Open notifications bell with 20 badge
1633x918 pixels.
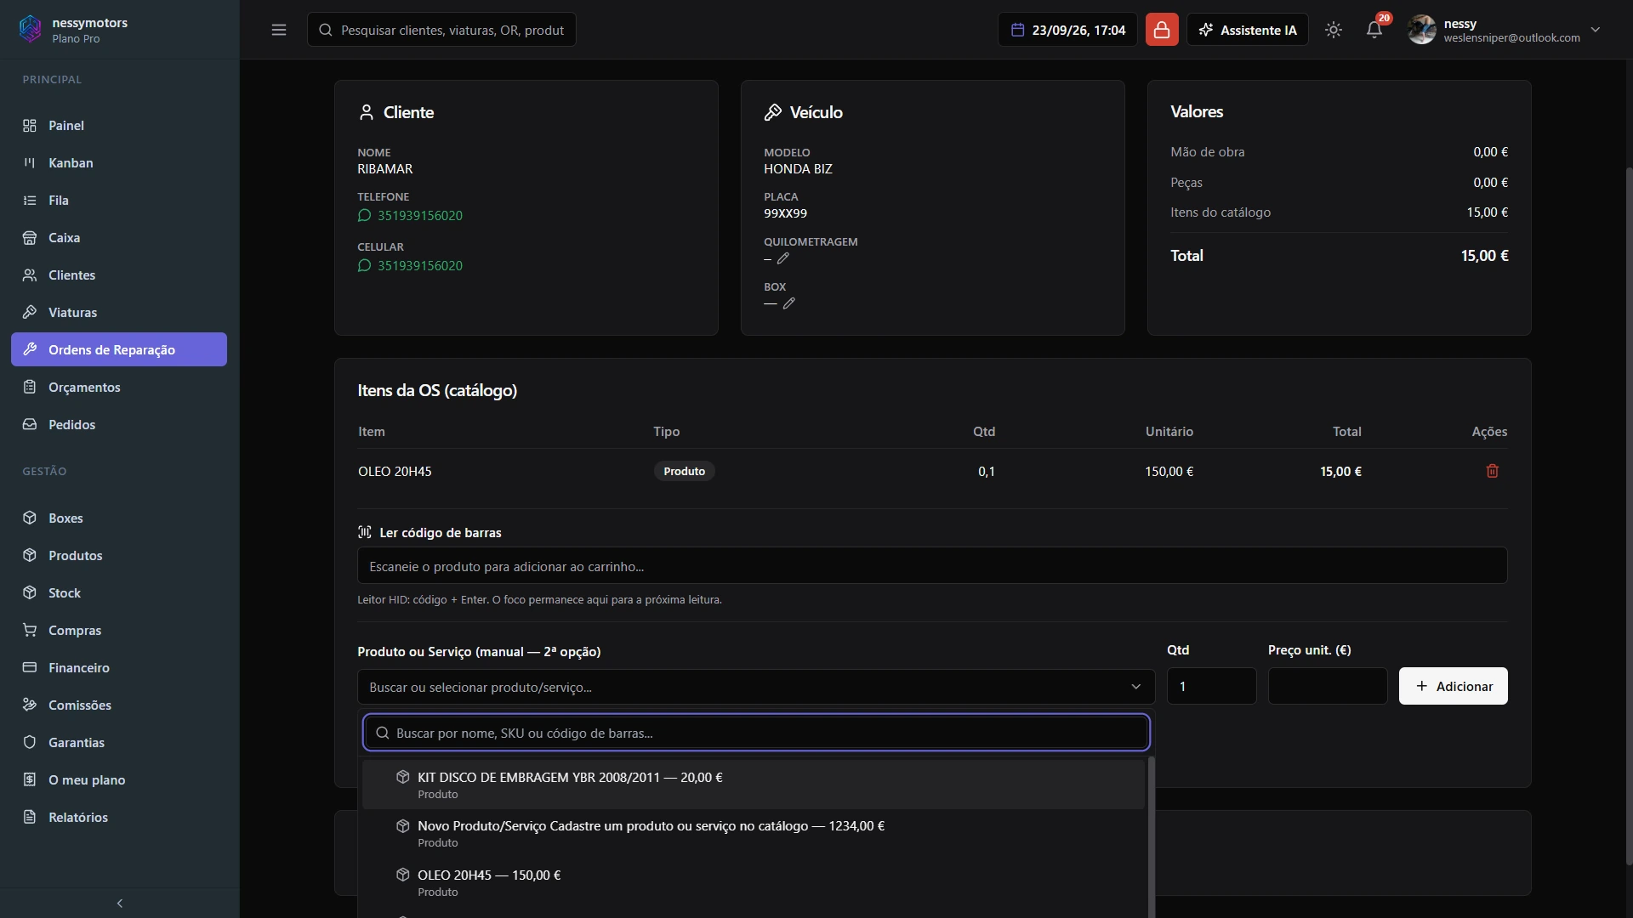click(1374, 30)
